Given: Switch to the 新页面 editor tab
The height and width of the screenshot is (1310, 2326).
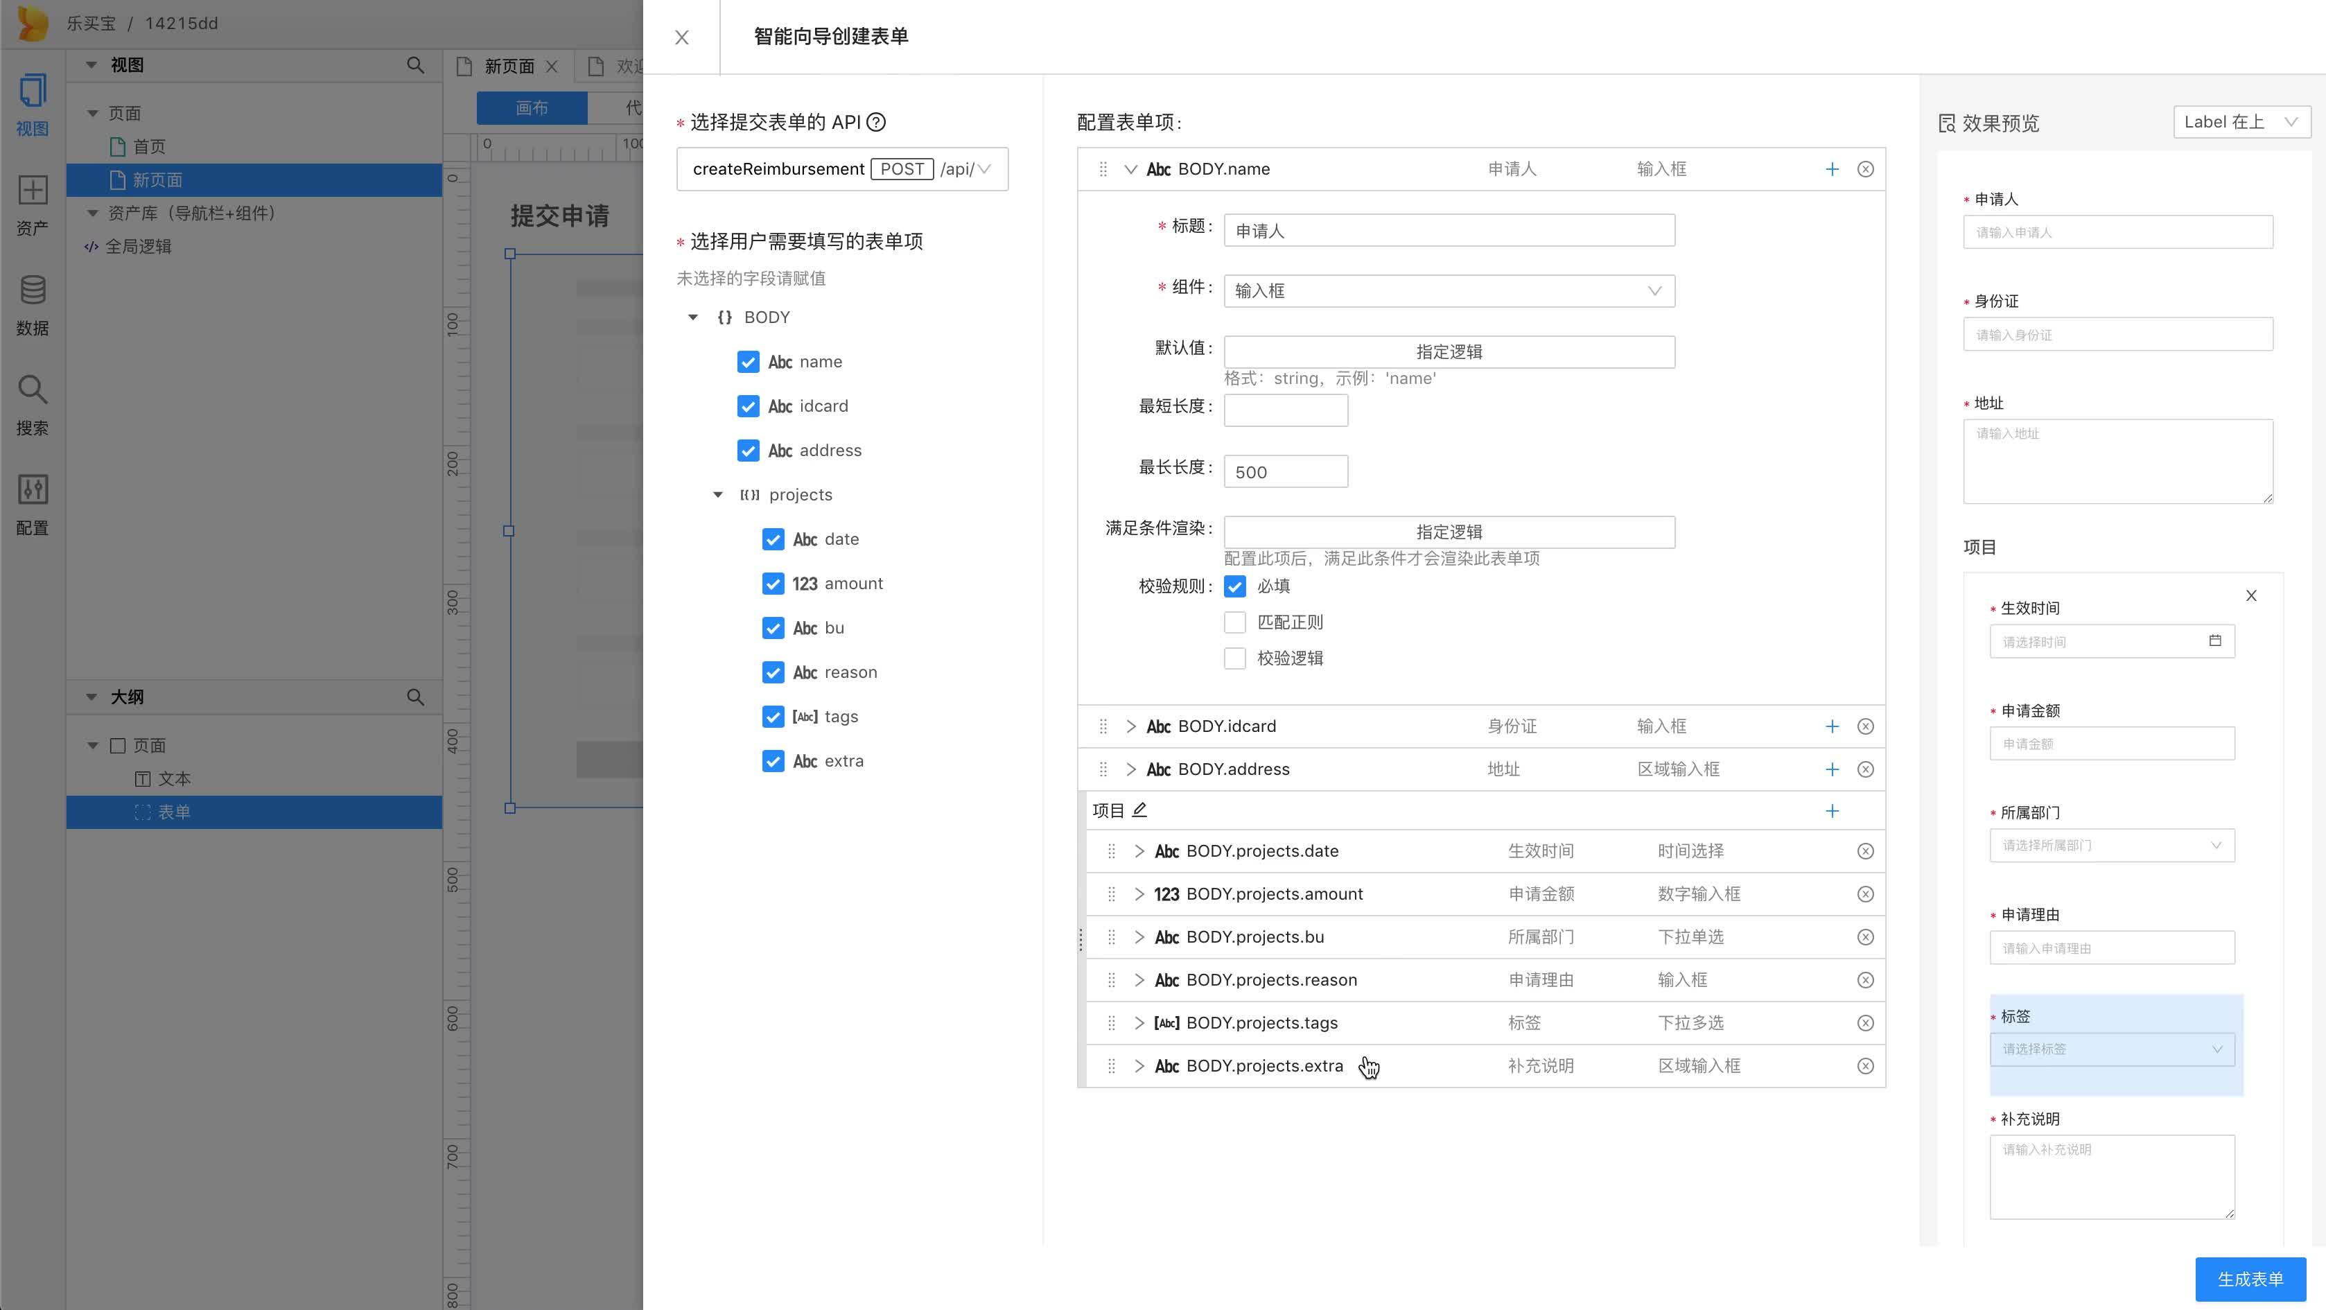Looking at the screenshot, I should 509,66.
